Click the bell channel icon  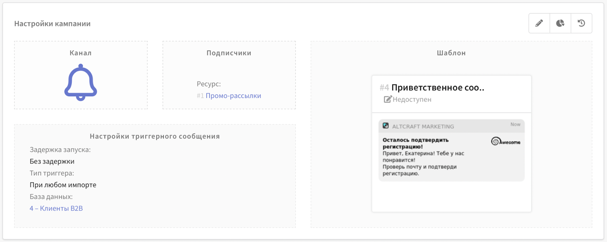click(x=80, y=82)
